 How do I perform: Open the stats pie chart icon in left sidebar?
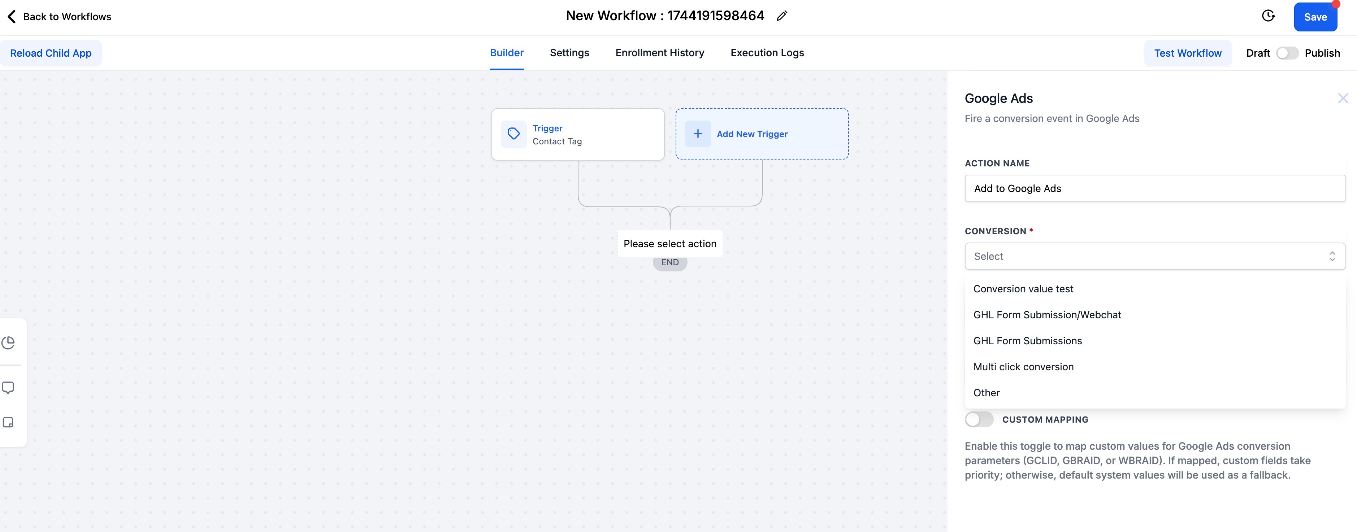(x=8, y=343)
